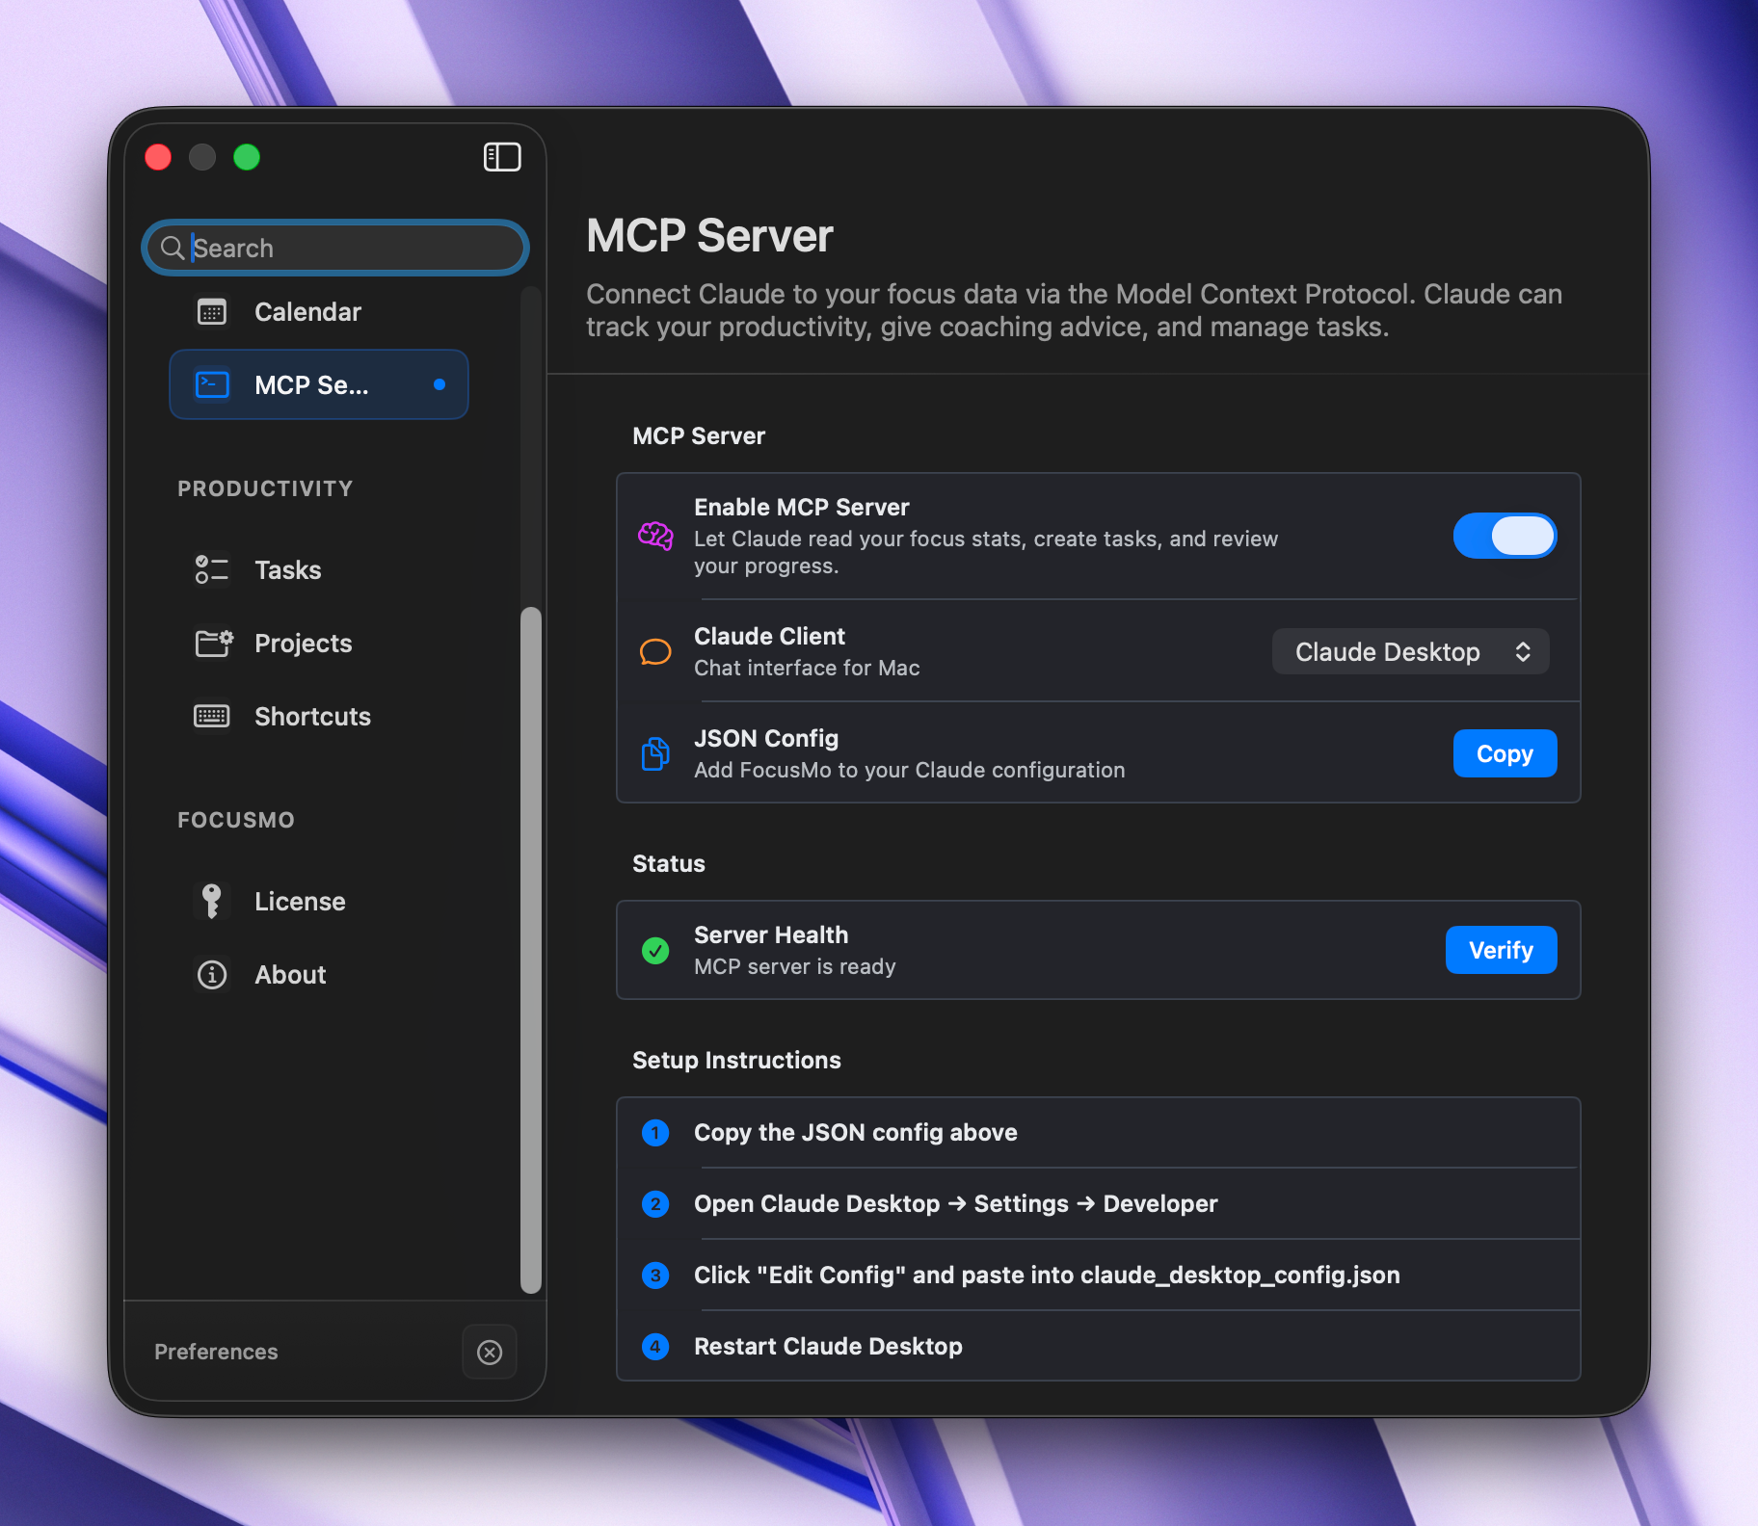This screenshot has width=1758, height=1526.
Task: Disable the Enable MCP Server switch
Action: point(1505,536)
